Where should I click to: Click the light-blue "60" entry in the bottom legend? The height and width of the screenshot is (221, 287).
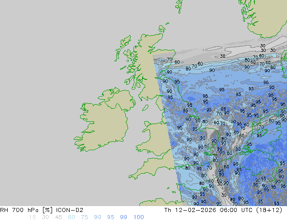(x=72, y=217)
